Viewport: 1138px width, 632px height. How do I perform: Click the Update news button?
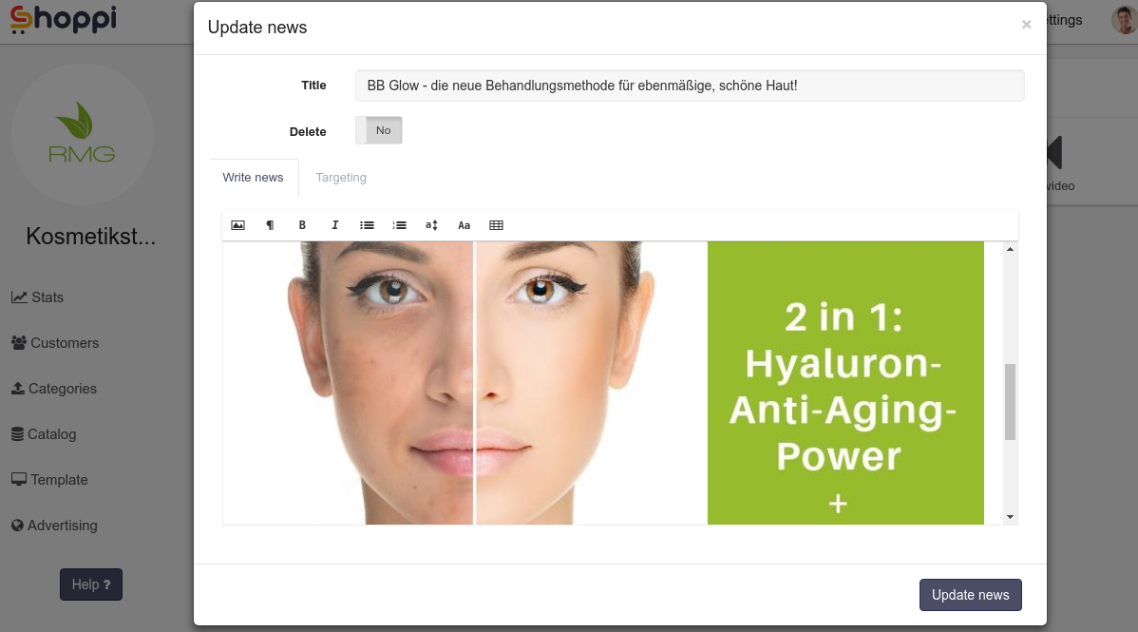971,595
